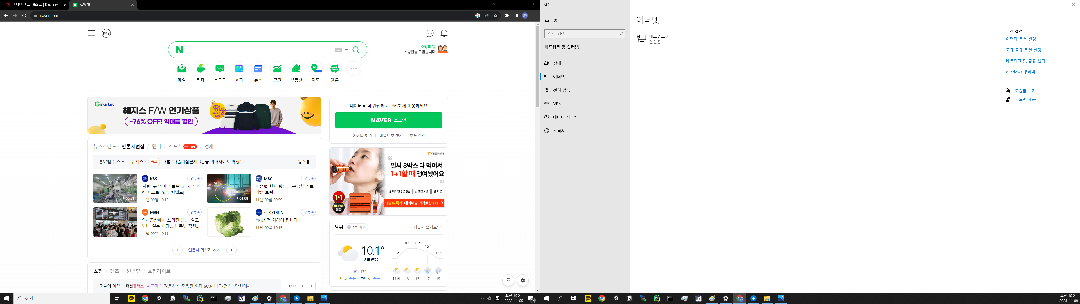Open the Naver hamburger menu
Screen dimensions: 1080x304
tap(91, 33)
